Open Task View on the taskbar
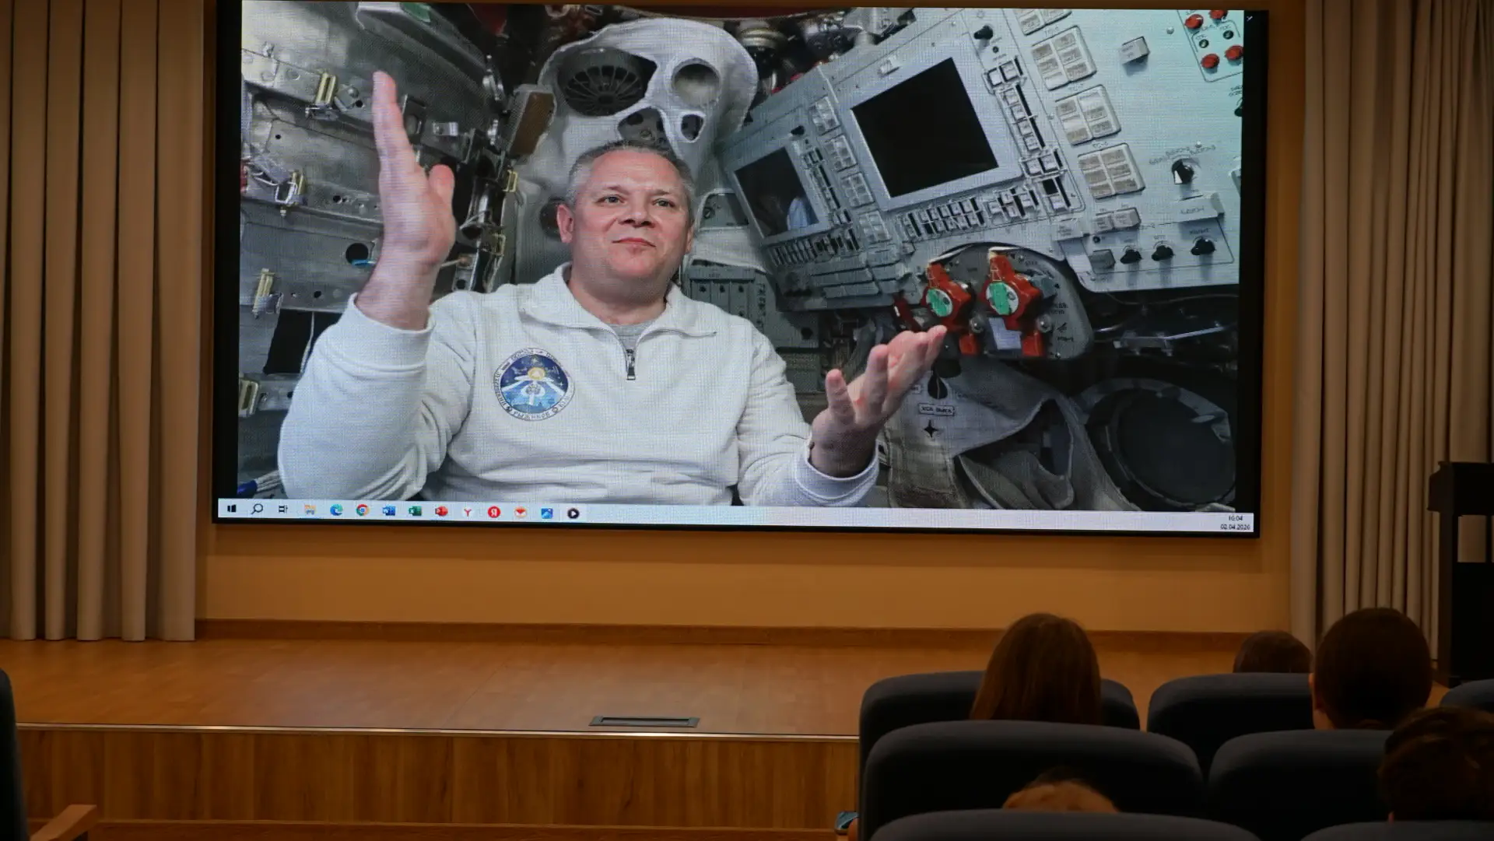 [282, 510]
